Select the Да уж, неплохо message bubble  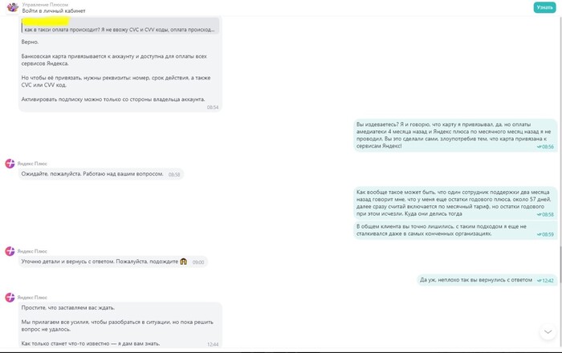[487, 280]
